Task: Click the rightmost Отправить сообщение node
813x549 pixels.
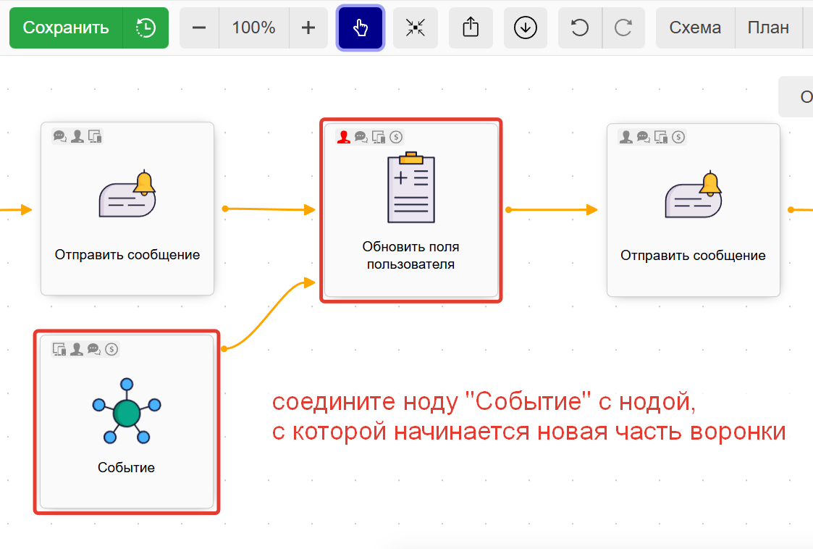Action: [694, 210]
